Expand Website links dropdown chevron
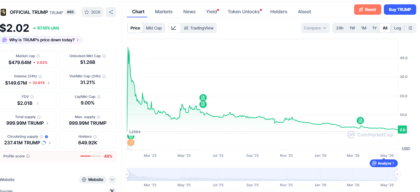Image resolution: width=420 pixels, height=192 pixels. 112,180
